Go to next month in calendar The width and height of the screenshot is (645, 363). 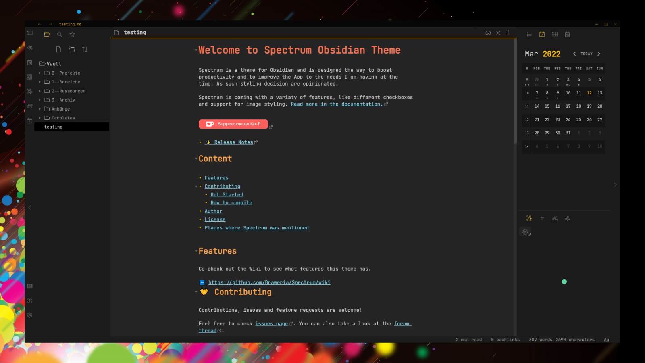click(x=599, y=54)
